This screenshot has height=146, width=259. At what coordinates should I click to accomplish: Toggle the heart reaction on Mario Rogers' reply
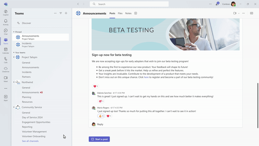coord(109,116)
